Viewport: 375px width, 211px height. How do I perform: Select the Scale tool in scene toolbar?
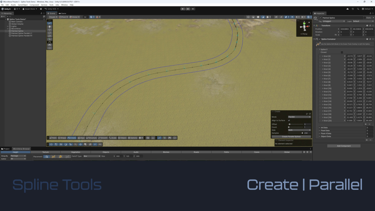tap(49, 36)
